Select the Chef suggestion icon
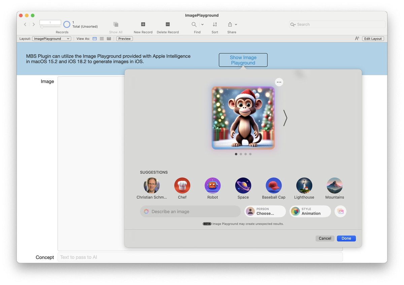404x285 pixels. (x=182, y=185)
